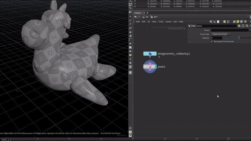Screen dimensions: 251x141
Task: Close the /obj/geo1 tab
Action: point(144,13)
